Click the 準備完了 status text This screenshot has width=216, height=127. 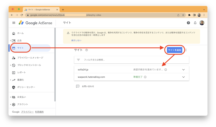tap(138, 77)
